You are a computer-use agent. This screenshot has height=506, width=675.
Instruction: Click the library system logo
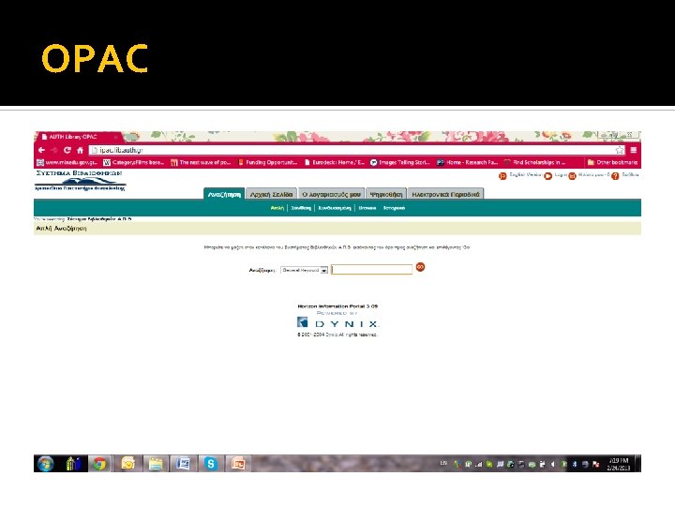(x=80, y=181)
